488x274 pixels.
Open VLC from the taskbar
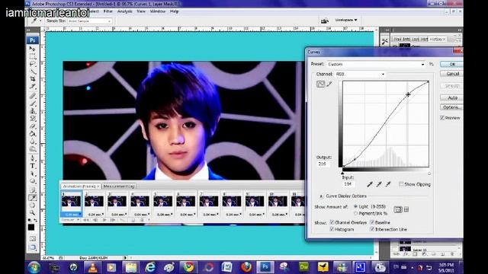pyautogui.click(x=92, y=267)
